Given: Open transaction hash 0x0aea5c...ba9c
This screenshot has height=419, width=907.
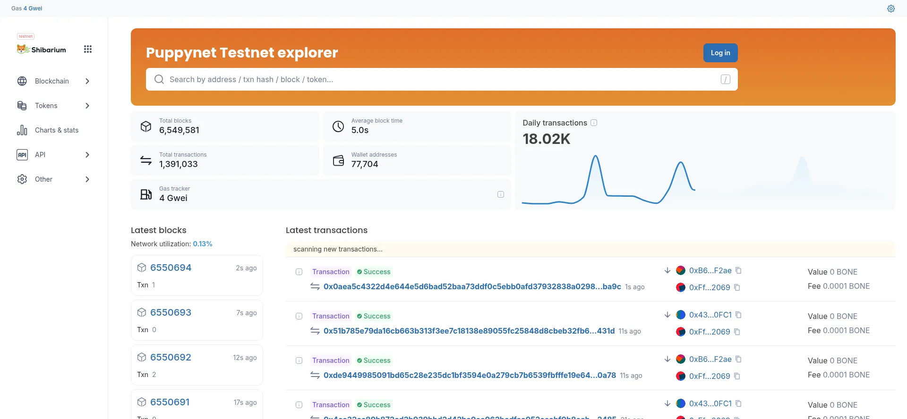Looking at the screenshot, I should 472,286.
